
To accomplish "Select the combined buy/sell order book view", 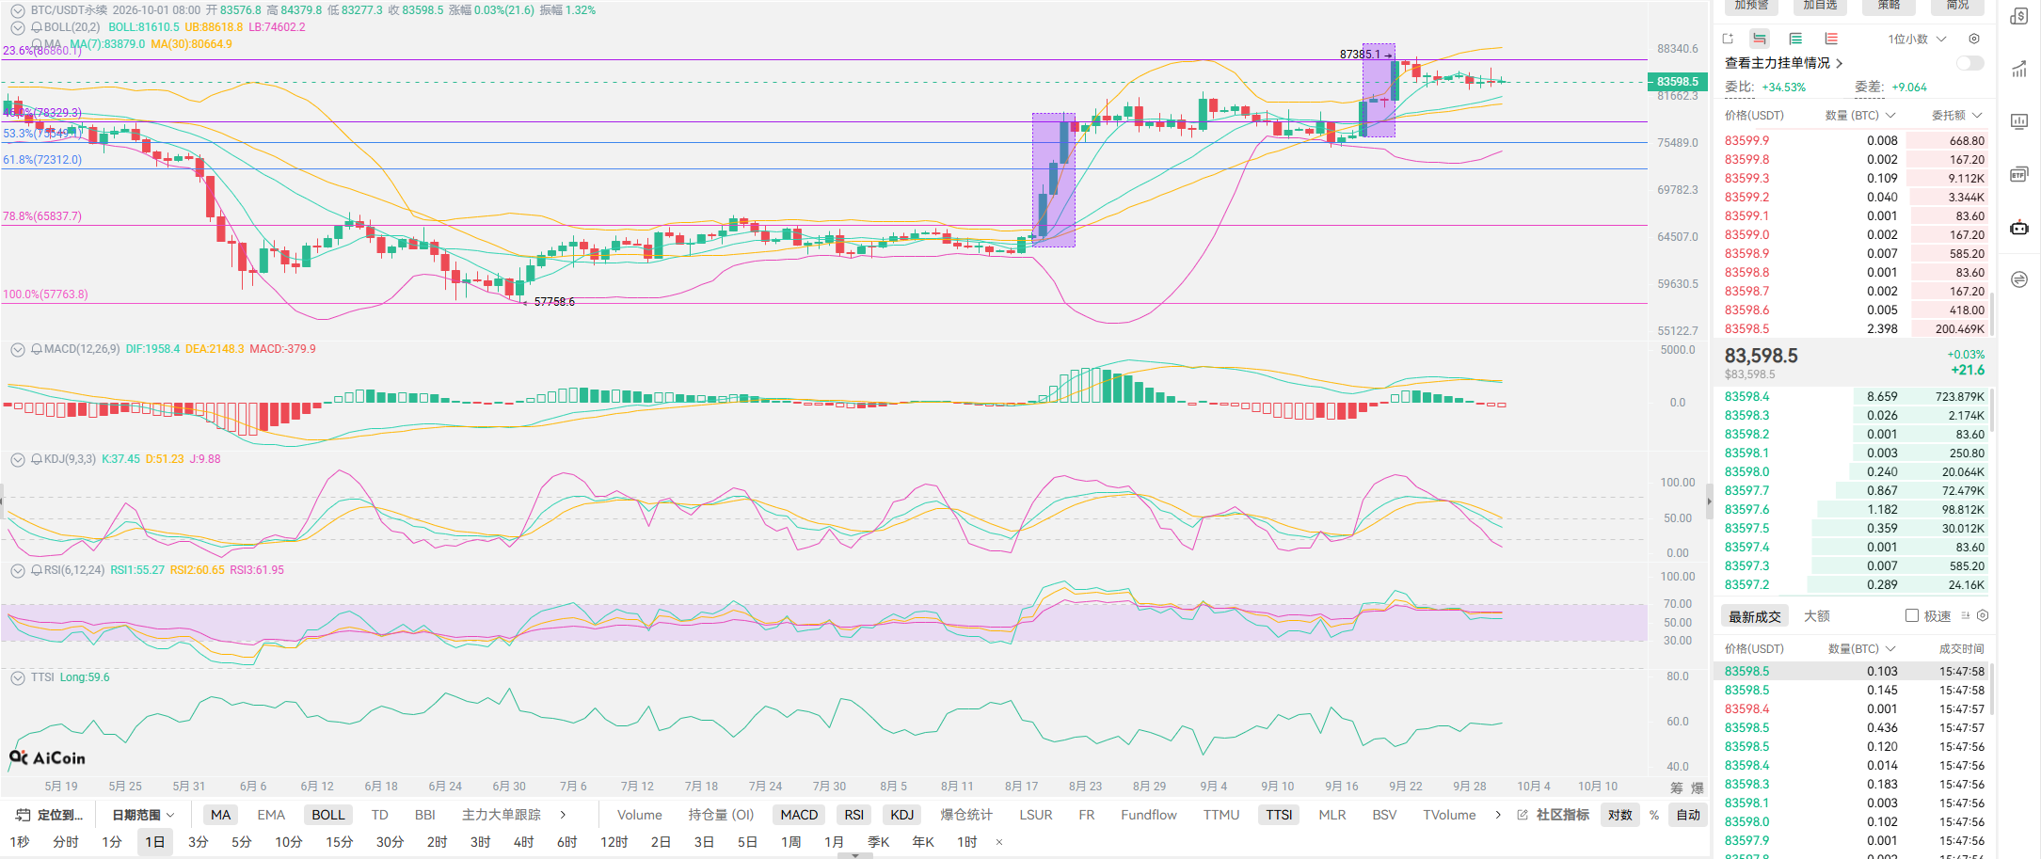I will [x=1760, y=39].
